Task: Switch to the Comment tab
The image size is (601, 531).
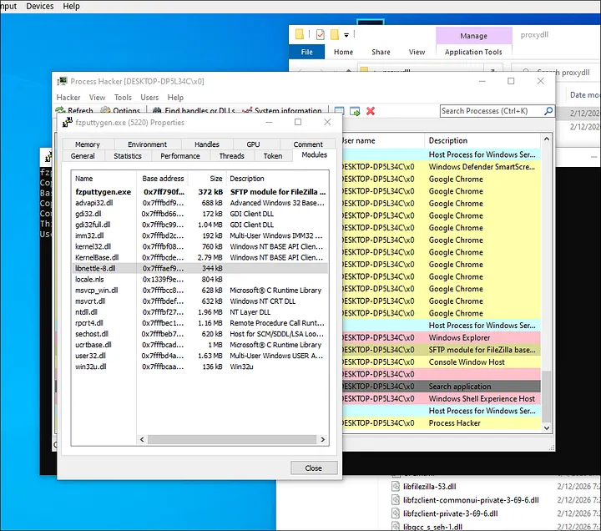Action: tap(308, 144)
